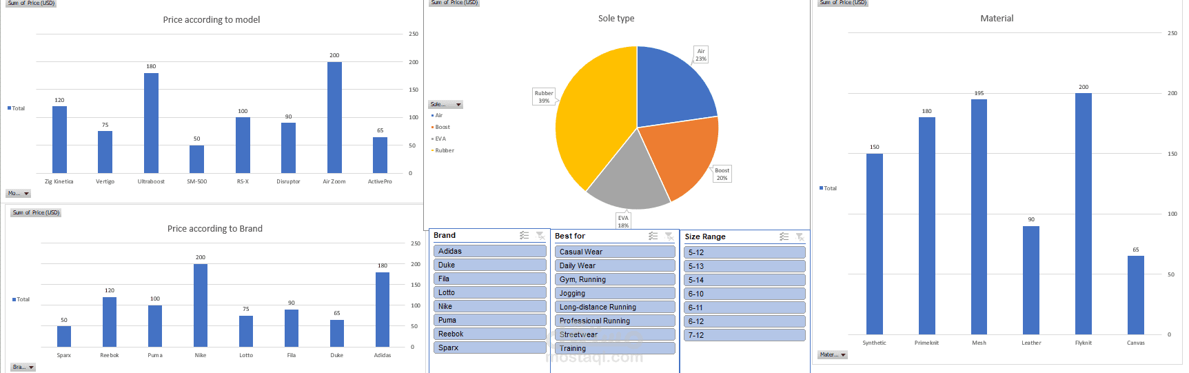This screenshot has width=1189, height=373.
Task: Open the Model field filter dropdown
Action: (18, 194)
